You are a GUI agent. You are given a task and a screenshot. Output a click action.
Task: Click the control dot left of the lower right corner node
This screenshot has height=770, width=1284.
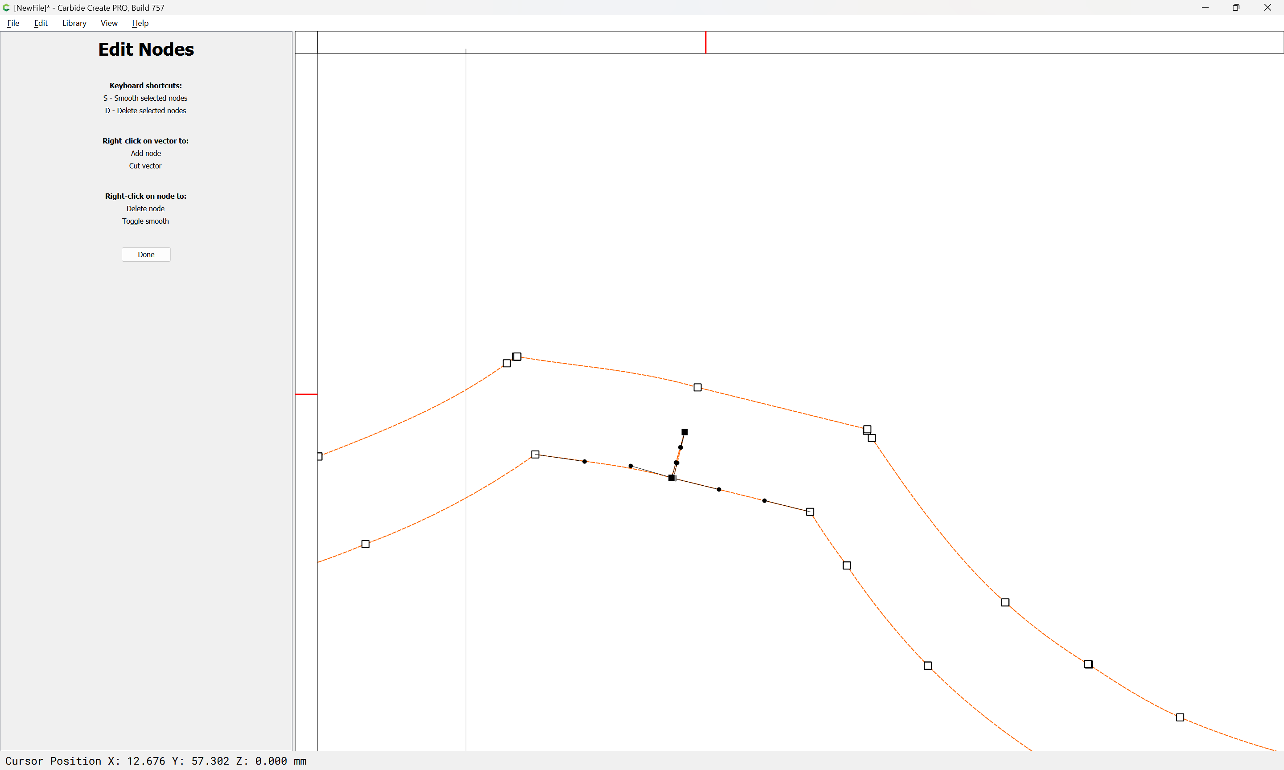click(765, 501)
